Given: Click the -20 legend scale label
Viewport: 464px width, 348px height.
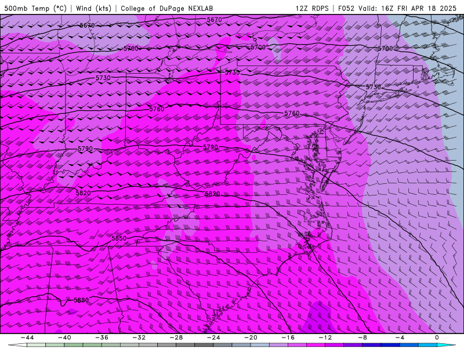Looking at the screenshot, I should (x=251, y=338).
